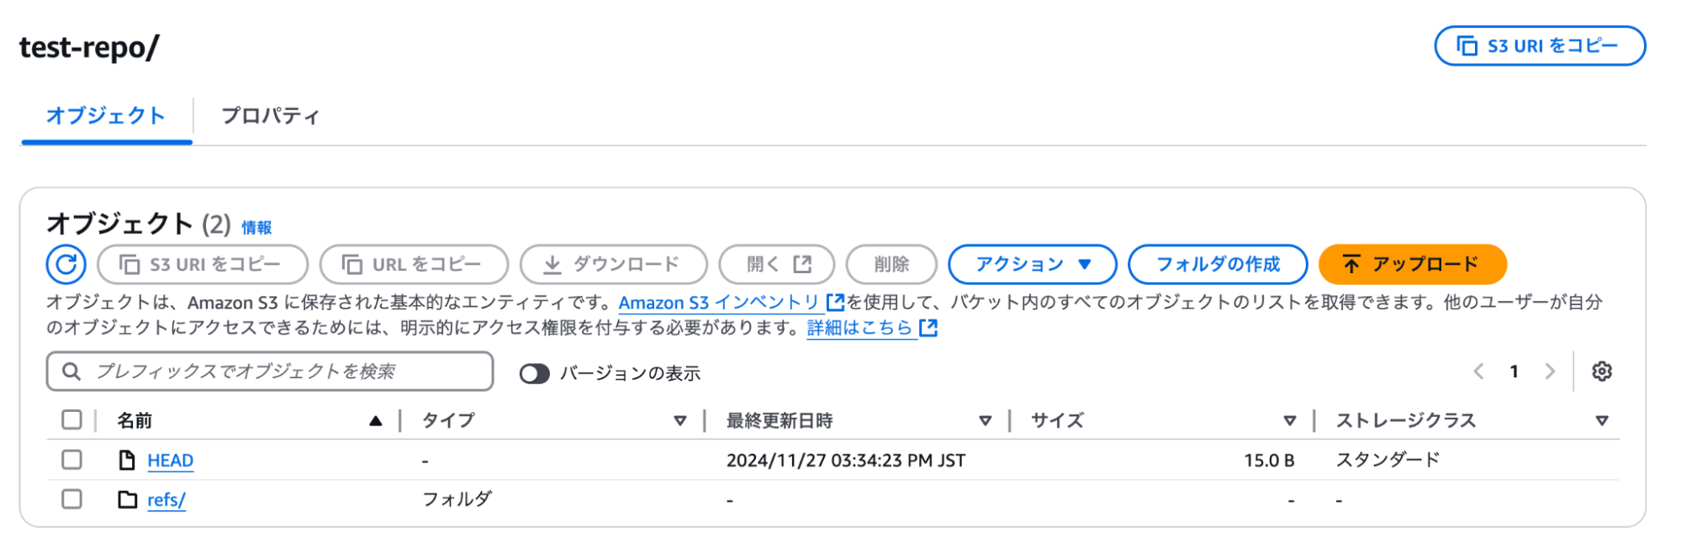The image size is (1681, 554).
Task: Toggle バージョンの表示 switch
Action: 534,373
